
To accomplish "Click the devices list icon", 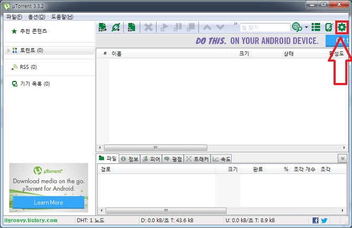I will point(15,84).
